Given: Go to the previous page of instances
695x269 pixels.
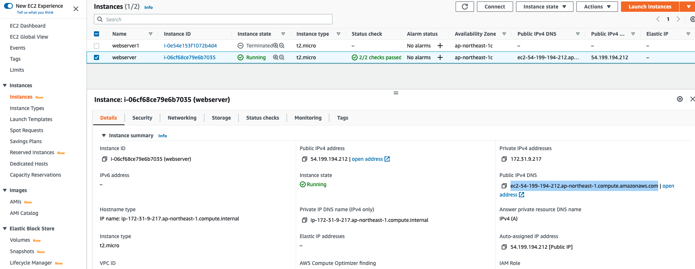Looking at the screenshot, I should tap(658, 19).
